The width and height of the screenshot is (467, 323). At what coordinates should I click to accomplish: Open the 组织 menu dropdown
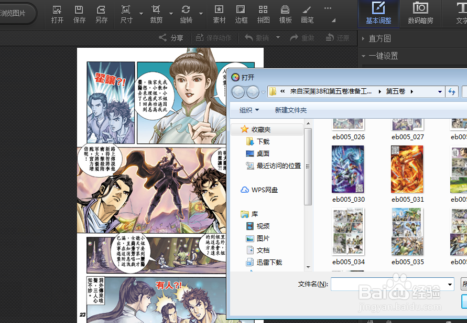(249, 110)
